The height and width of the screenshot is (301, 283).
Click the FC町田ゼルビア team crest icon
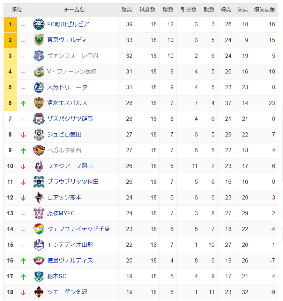[39, 24]
